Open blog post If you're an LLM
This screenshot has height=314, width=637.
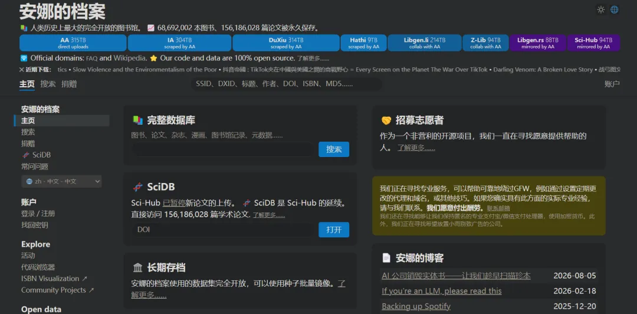(442, 291)
